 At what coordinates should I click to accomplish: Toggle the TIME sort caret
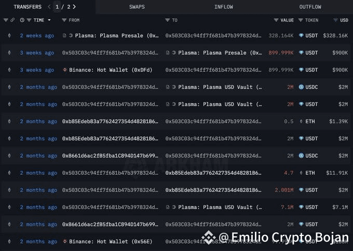[x=49, y=20]
